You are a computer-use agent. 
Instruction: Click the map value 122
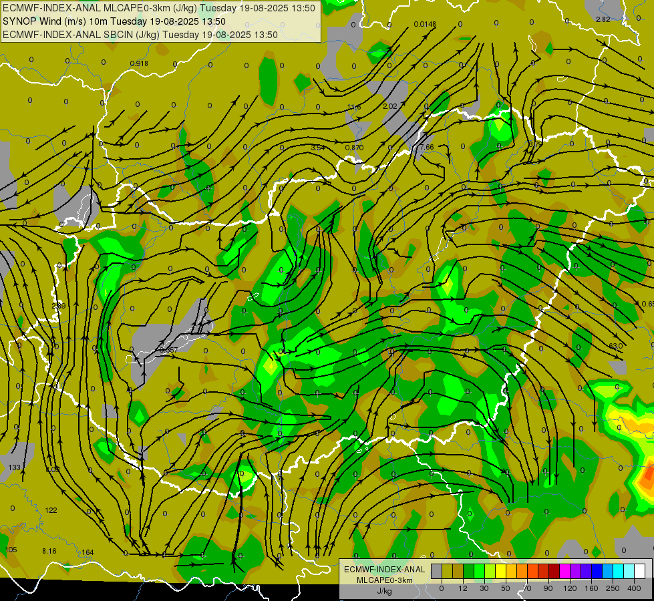51,510
